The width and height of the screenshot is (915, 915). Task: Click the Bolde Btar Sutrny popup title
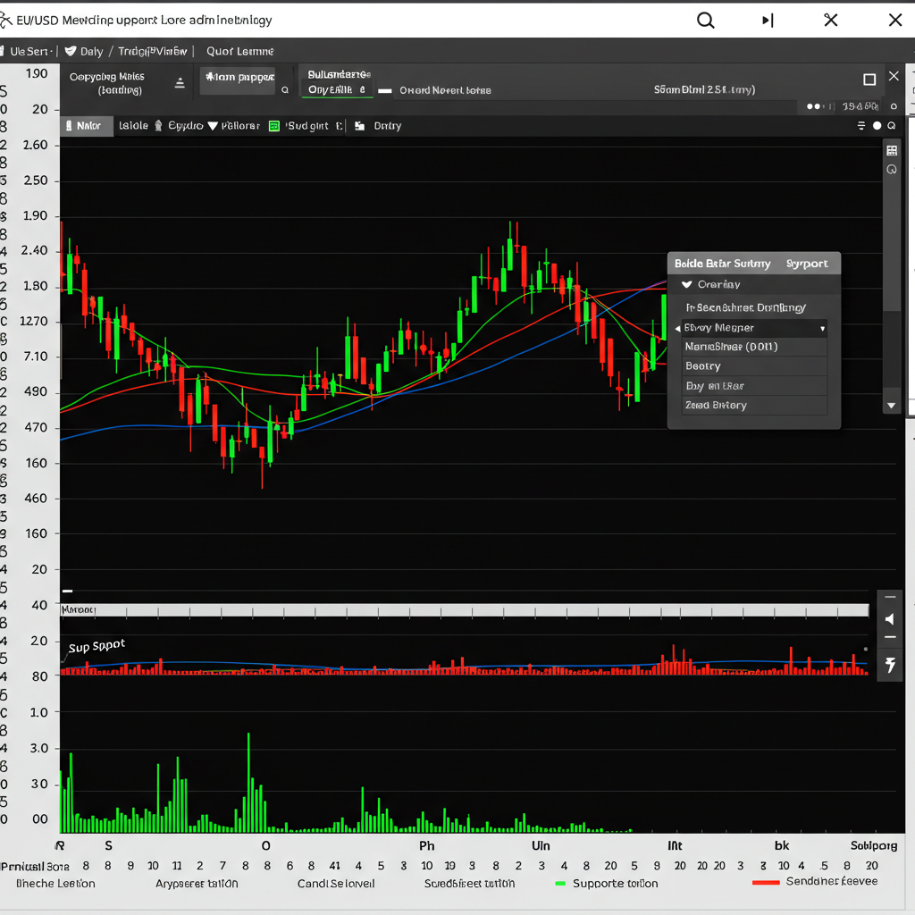pos(722,264)
